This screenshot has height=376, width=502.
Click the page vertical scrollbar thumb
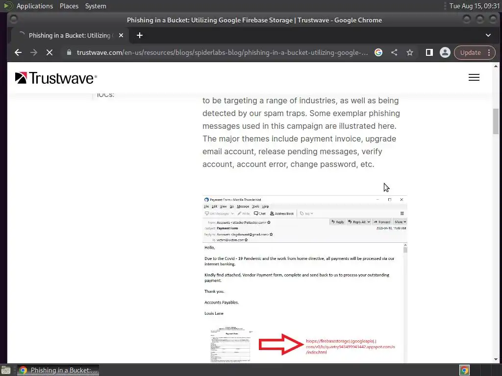coord(496,121)
